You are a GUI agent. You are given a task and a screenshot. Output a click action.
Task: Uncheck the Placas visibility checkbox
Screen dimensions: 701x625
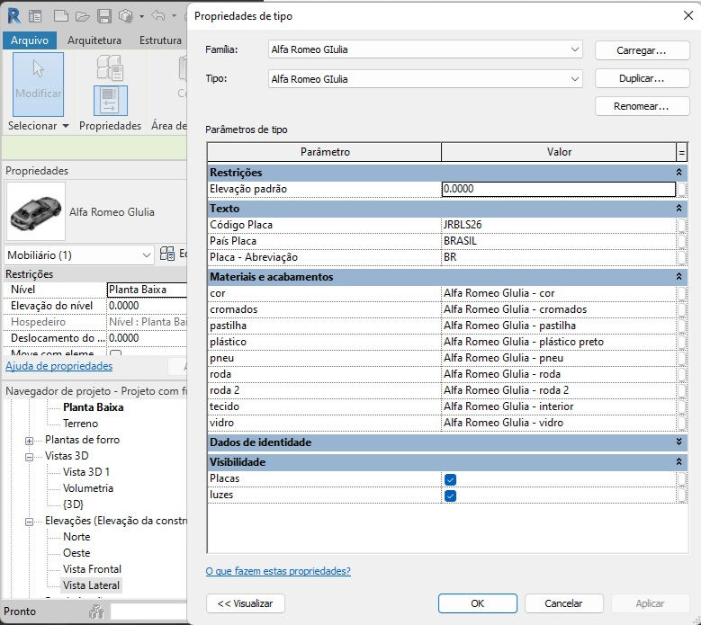(450, 479)
